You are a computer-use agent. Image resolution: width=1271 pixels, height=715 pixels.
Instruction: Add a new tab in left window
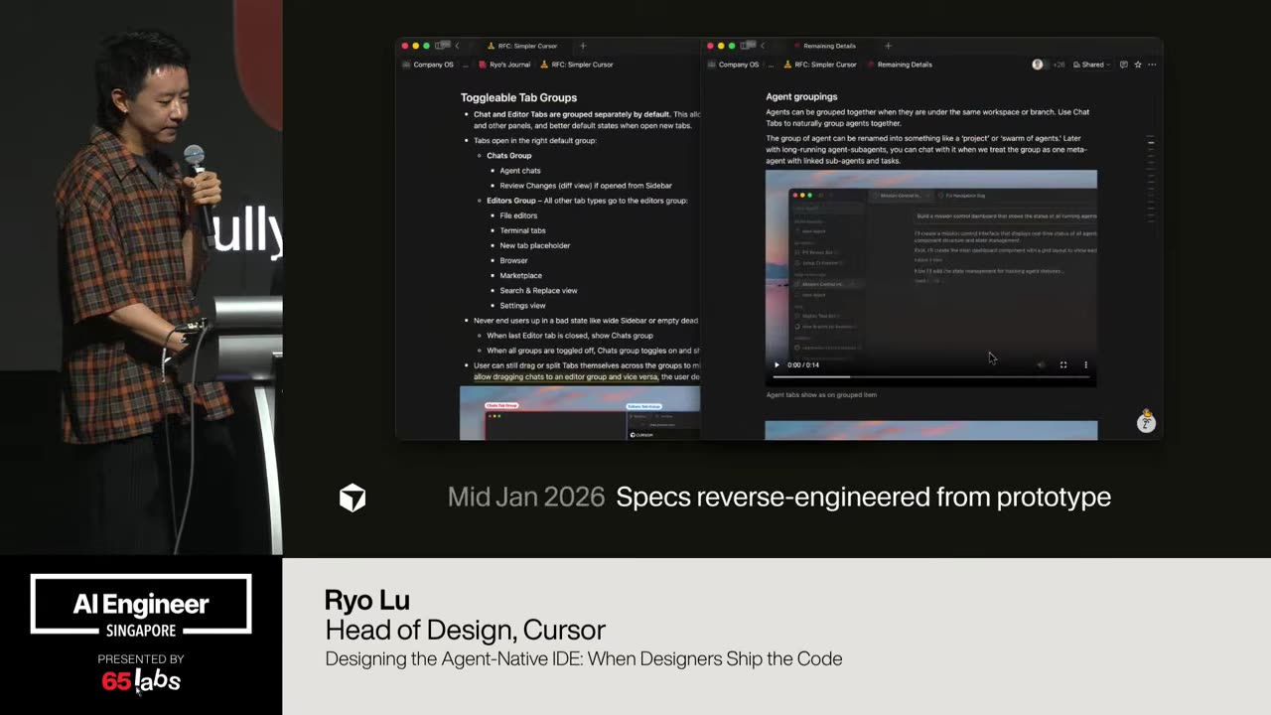click(583, 46)
